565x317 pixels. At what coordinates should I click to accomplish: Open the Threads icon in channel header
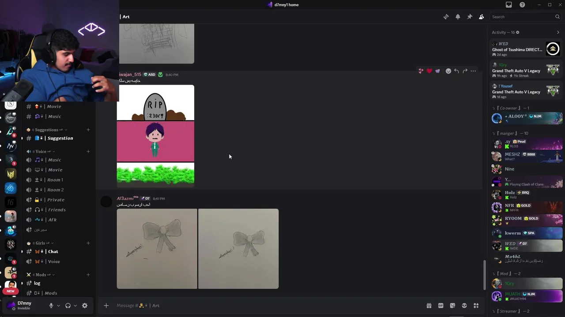point(446,17)
